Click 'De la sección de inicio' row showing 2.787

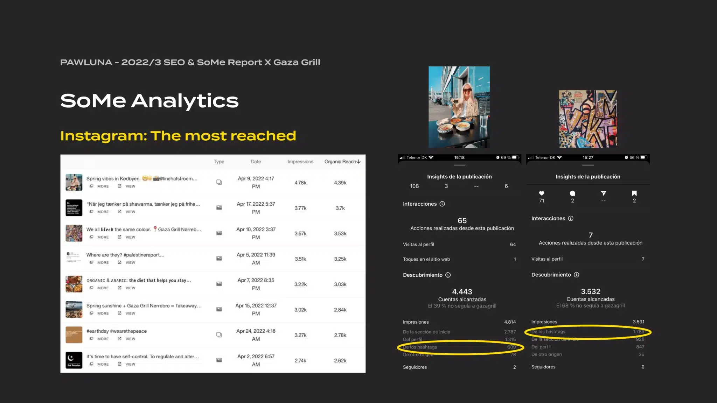coord(459,332)
